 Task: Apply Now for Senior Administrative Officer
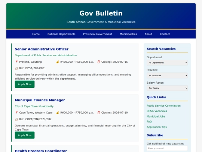[25, 84]
